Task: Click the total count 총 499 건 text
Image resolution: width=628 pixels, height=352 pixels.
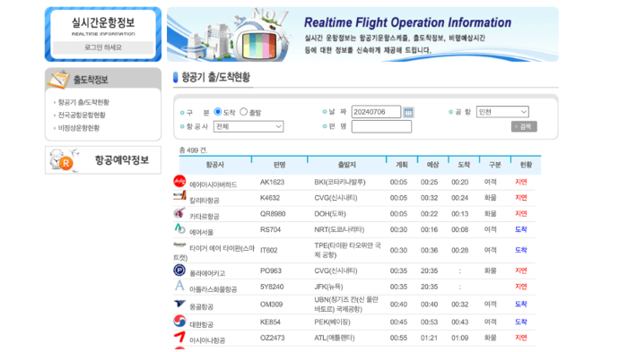Action: coord(194,150)
